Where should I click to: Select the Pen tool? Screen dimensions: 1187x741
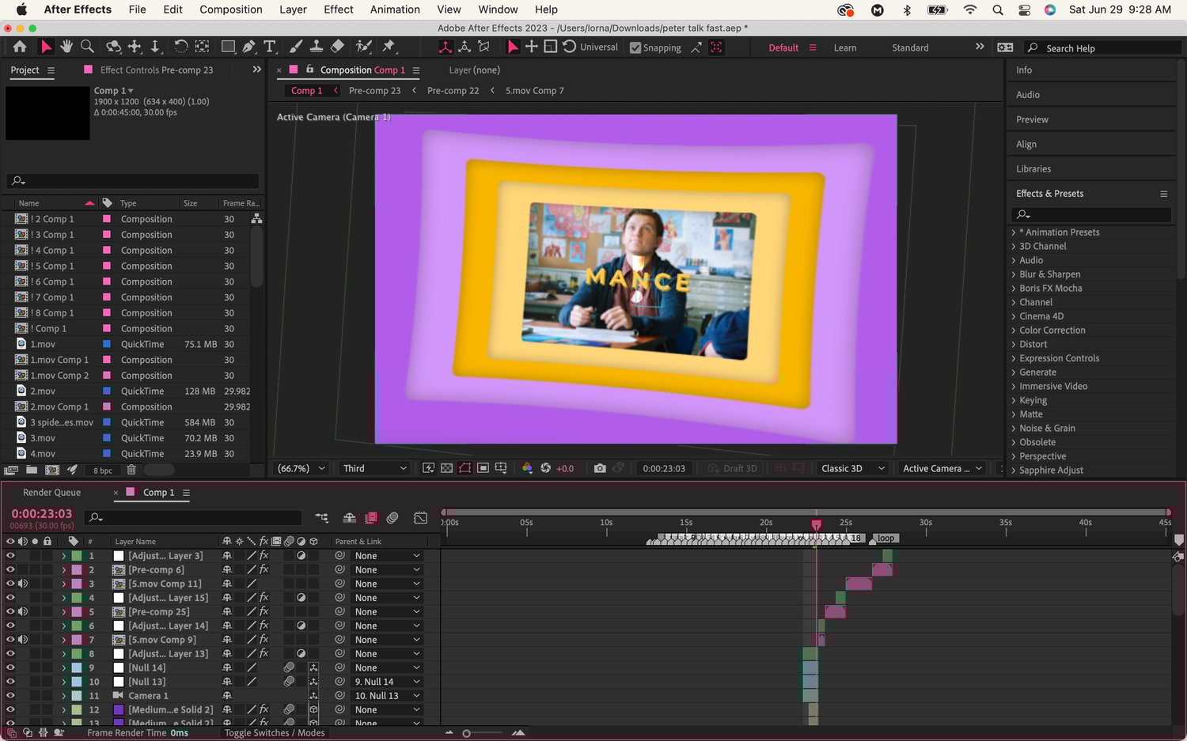tap(248, 47)
